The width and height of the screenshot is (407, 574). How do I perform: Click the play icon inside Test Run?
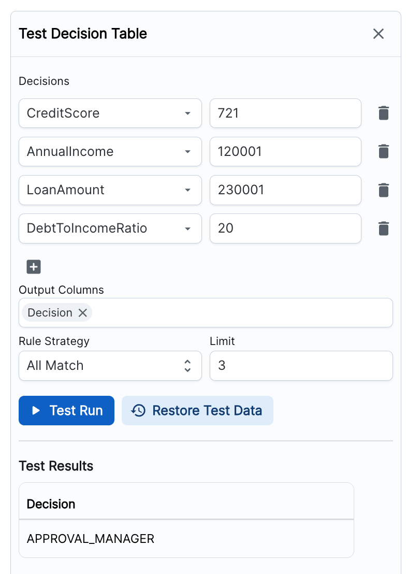pyautogui.click(x=36, y=410)
